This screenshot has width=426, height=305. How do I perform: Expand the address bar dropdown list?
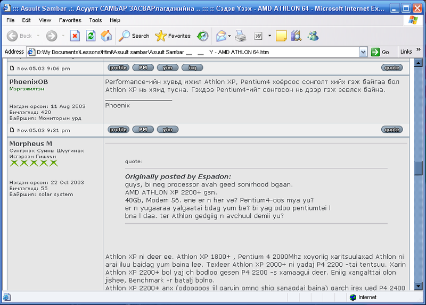click(363, 52)
